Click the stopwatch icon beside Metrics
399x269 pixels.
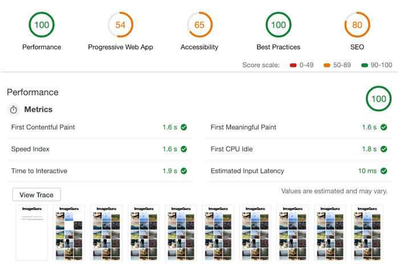(14, 110)
